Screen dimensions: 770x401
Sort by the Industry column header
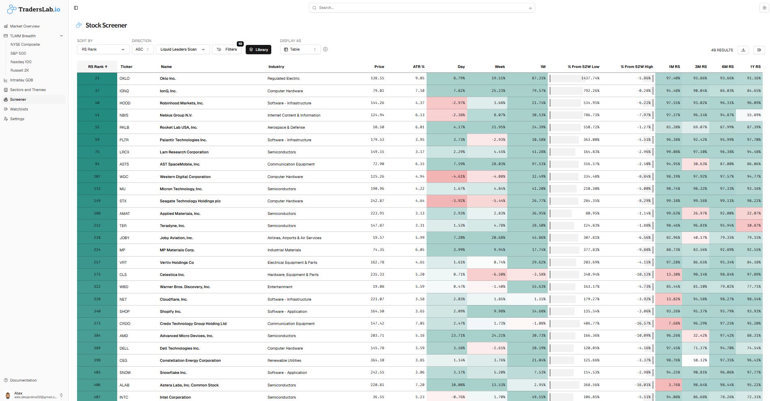pos(276,67)
